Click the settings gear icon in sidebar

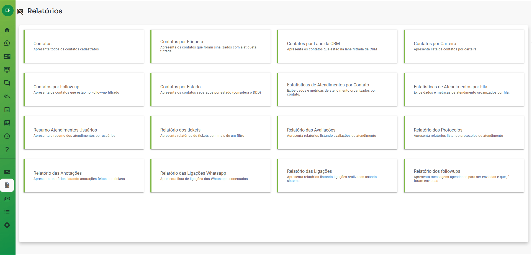[x=7, y=225]
